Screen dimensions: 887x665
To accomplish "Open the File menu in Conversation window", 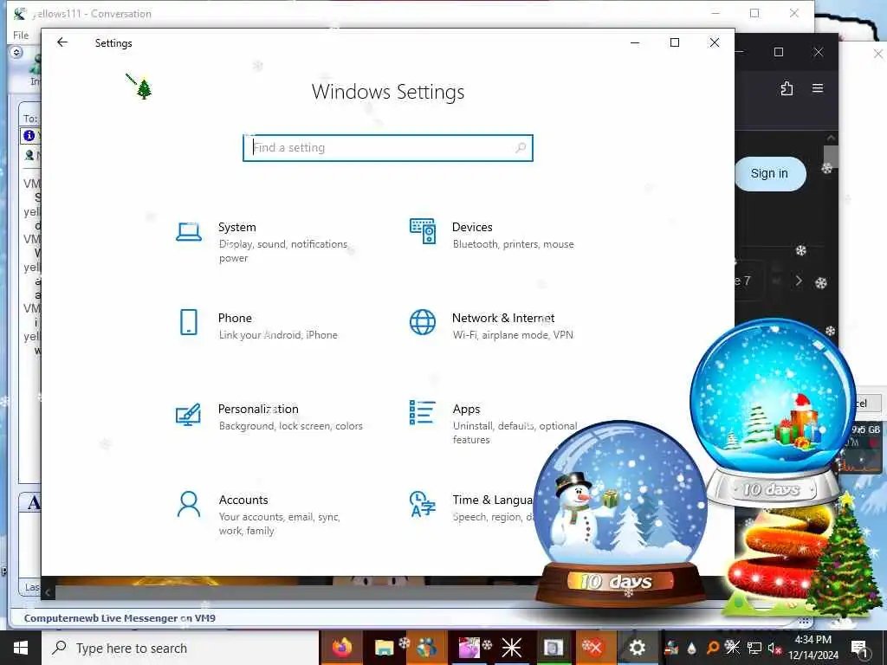I will 21,35.
